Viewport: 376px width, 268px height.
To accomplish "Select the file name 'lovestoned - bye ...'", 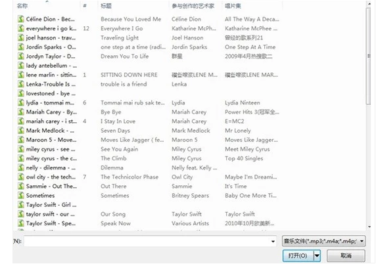I will pos(51,93).
